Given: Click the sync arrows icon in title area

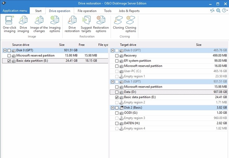Looking at the screenshot, I should pyautogui.click(x=212, y=11).
